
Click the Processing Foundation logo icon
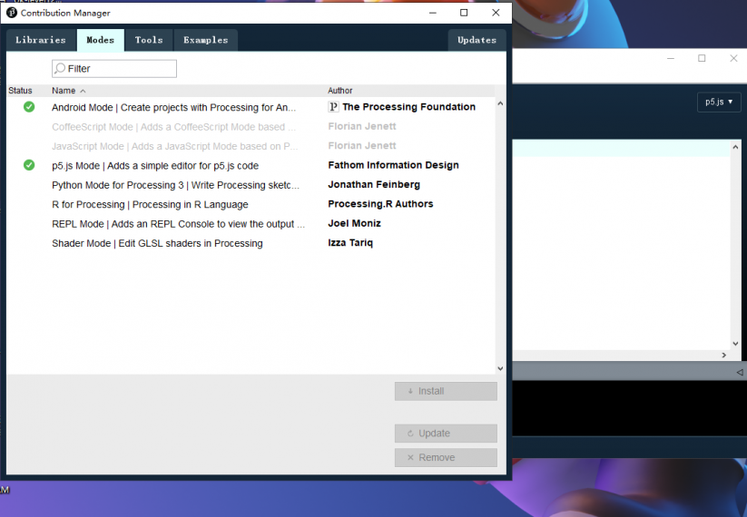[333, 107]
